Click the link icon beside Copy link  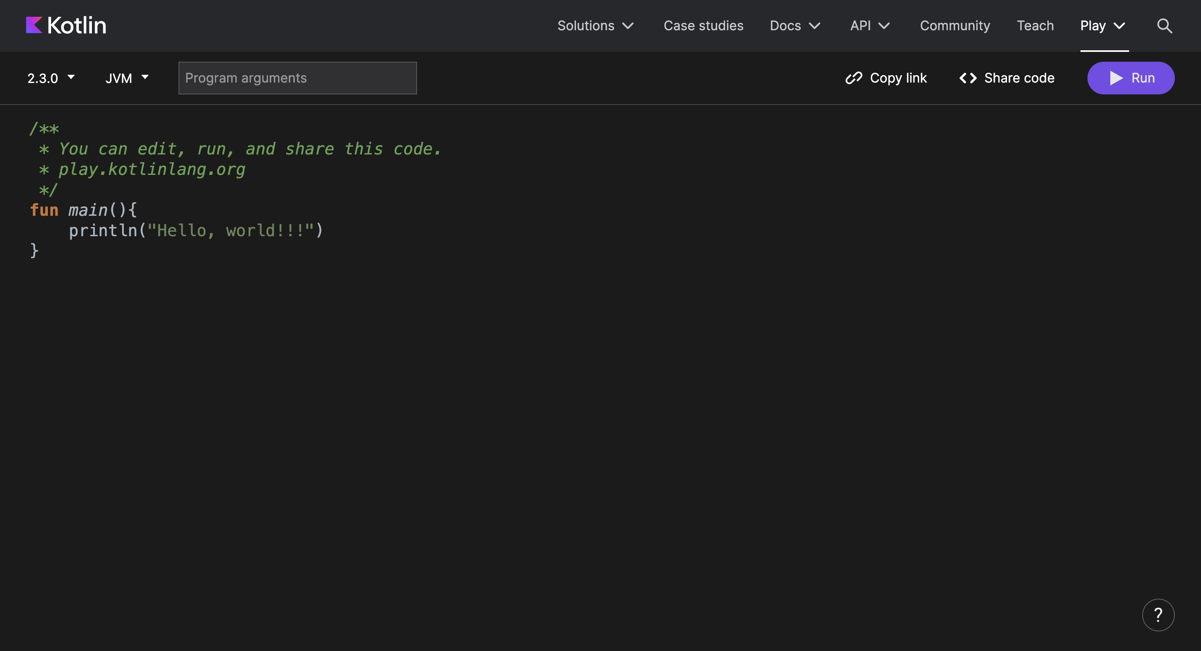tap(854, 78)
